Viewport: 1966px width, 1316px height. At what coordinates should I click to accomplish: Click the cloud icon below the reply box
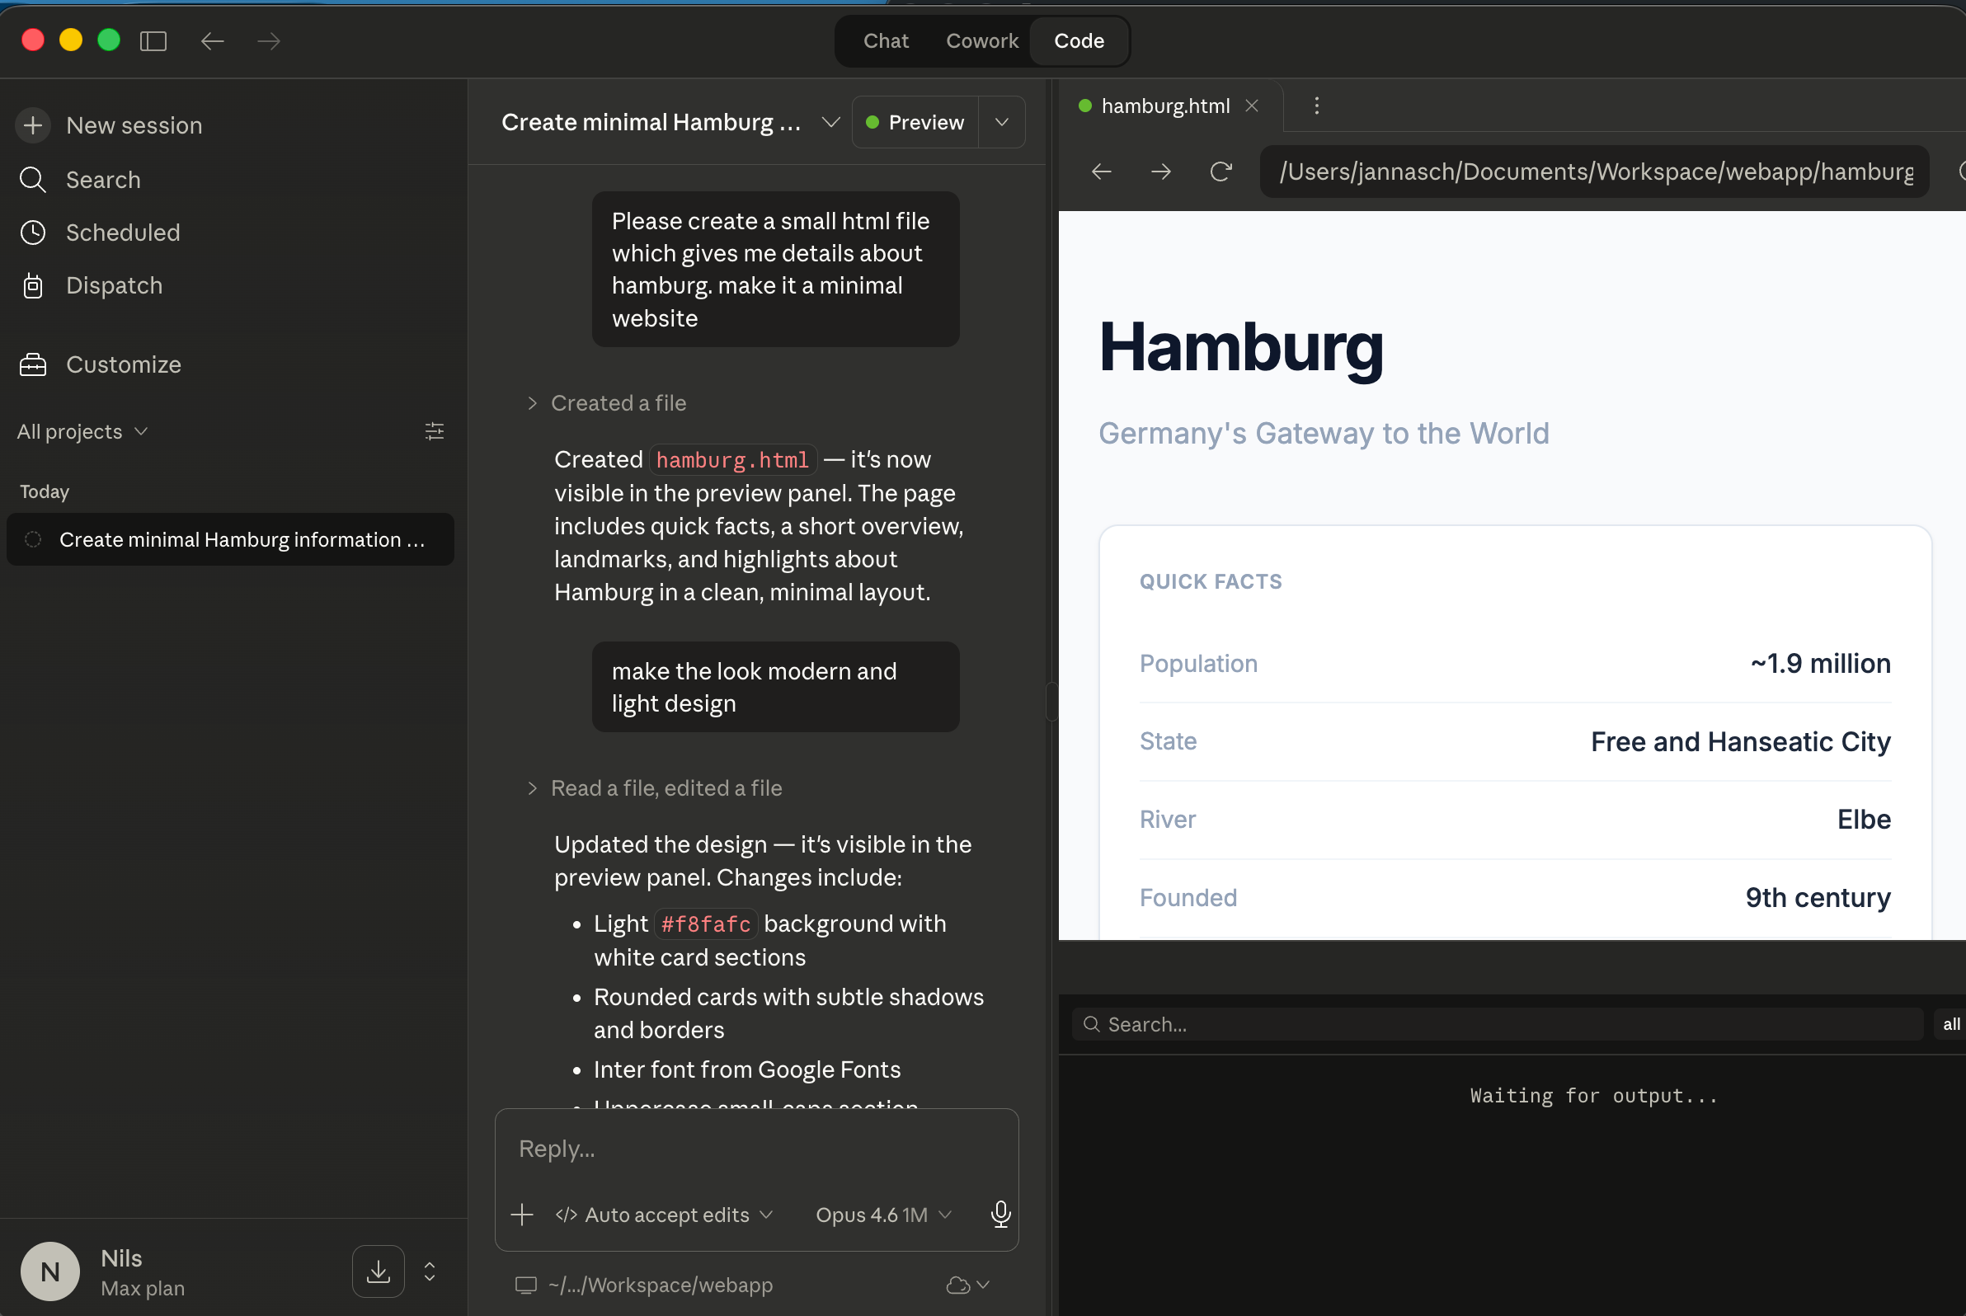[x=957, y=1285]
